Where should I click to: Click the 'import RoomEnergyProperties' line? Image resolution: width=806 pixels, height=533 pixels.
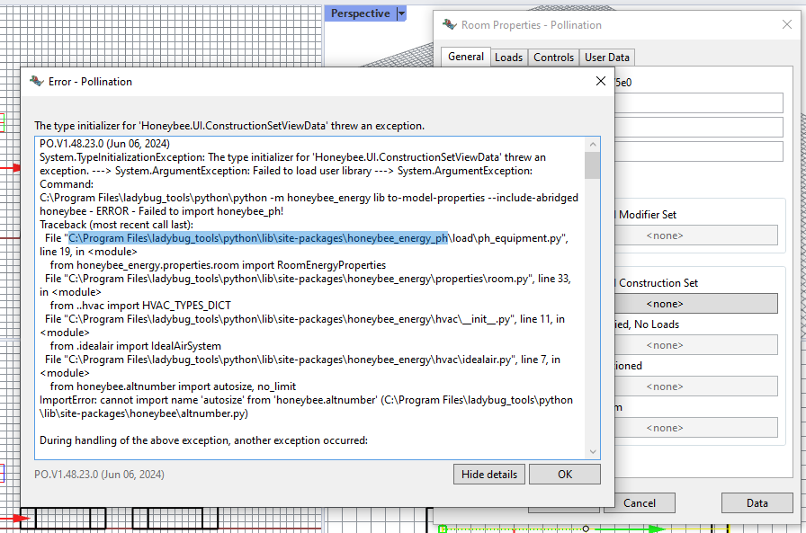pyautogui.click(x=218, y=265)
